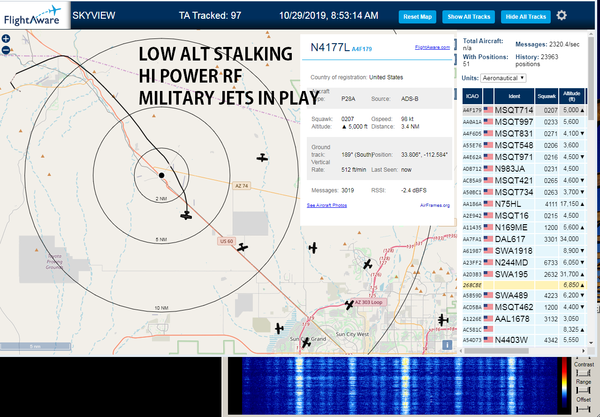This screenshot has width=600, height=417.
Task: Zoom out with the minus map button
Action: 6,50
